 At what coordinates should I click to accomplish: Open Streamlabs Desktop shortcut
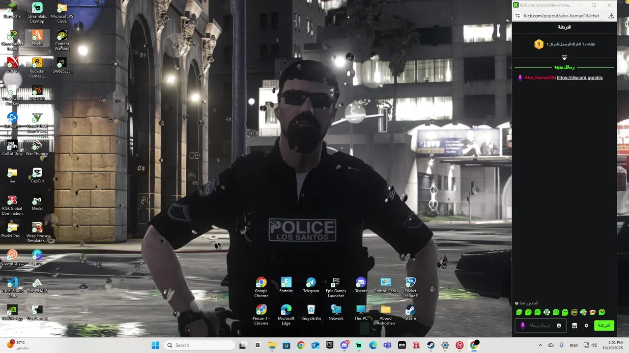click(x=37, y=13)
